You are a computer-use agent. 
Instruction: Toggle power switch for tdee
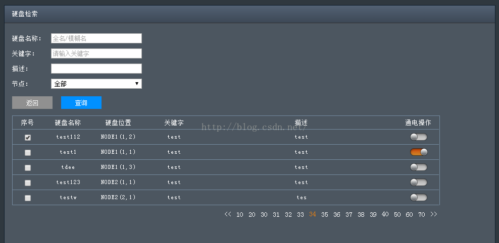pos(419,167)
